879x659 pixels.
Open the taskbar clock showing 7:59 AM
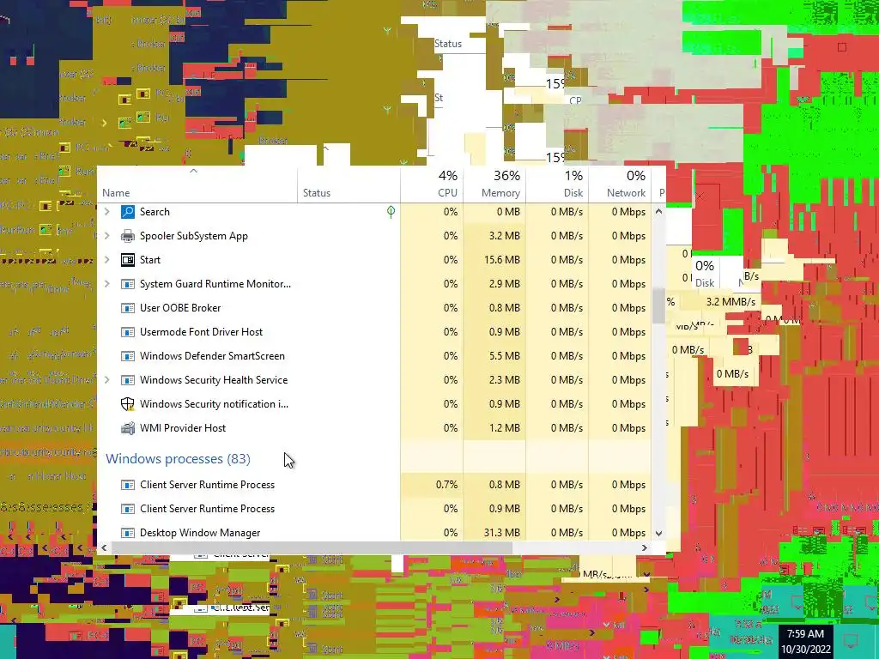click(805, 642)
